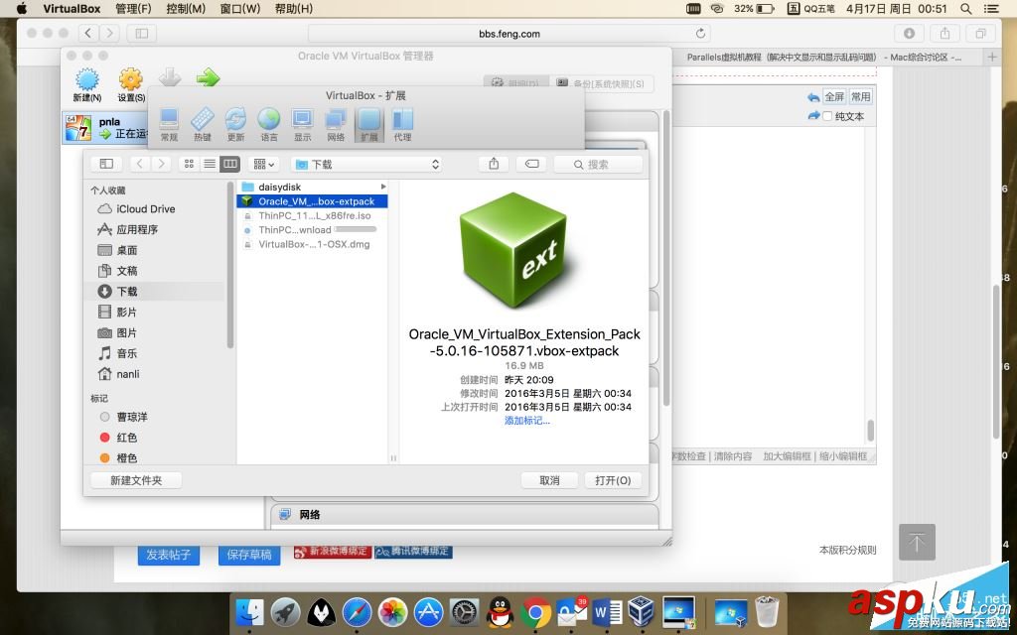1017x635 pixels.
Task: Switch file dialog to icon view
Action: (x=189, y=165)
